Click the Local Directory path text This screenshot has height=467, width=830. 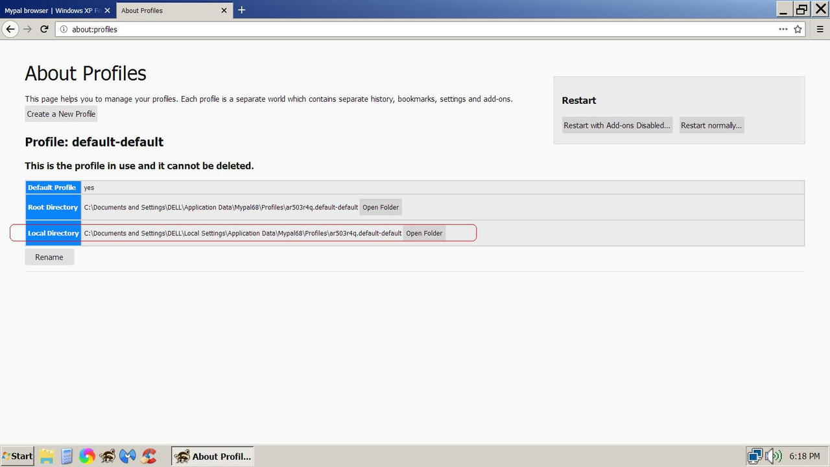click(x=243, y=233)
